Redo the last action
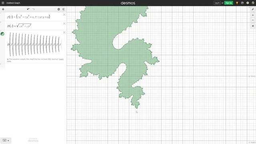Viewport: 256px width, 144px height. click(x=34, y=9)
